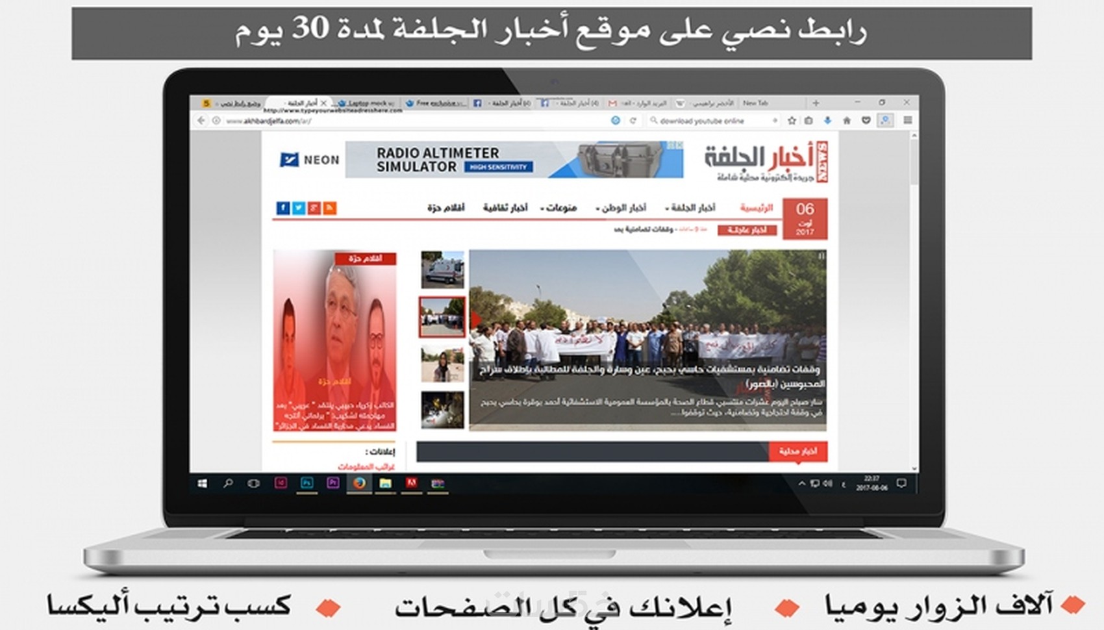The width and height of the screenshot is (1104, 630).
Task: Switch to Premiere Pro on the taskbar
Action: pos(333,483)
